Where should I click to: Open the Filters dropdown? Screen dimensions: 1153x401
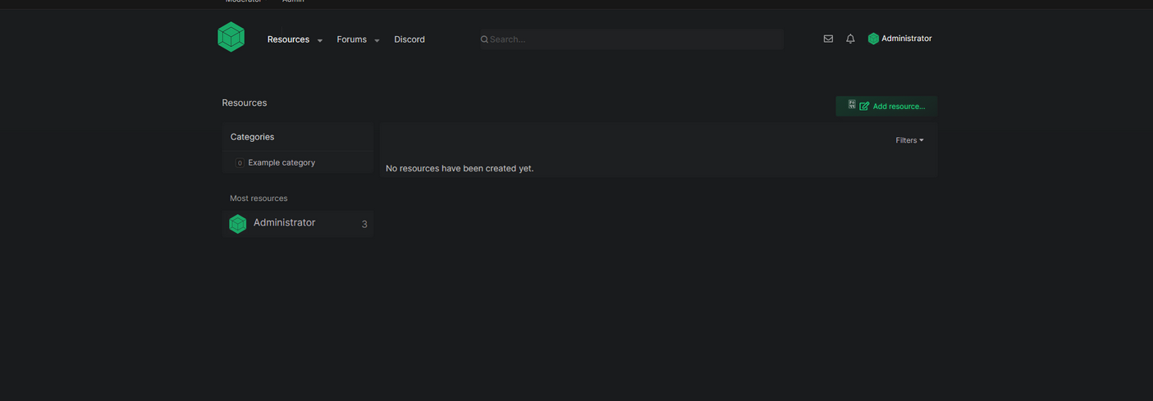(909, 140)
